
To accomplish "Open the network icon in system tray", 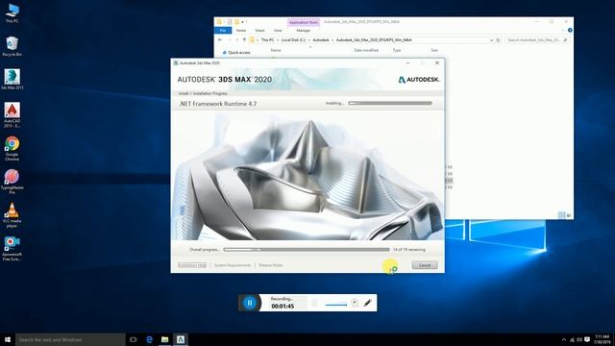I will pyautogui.click(x=572, y=339).
